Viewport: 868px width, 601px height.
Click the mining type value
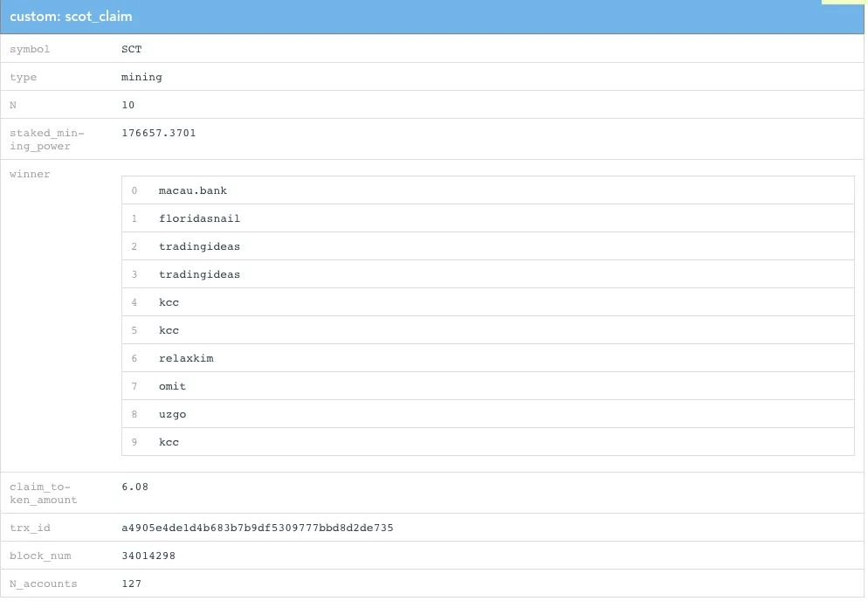pos(141,77)
